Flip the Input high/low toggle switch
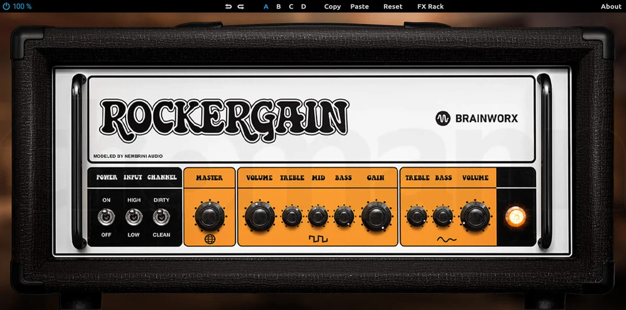626x310 pixels. [x=134, y=217]
